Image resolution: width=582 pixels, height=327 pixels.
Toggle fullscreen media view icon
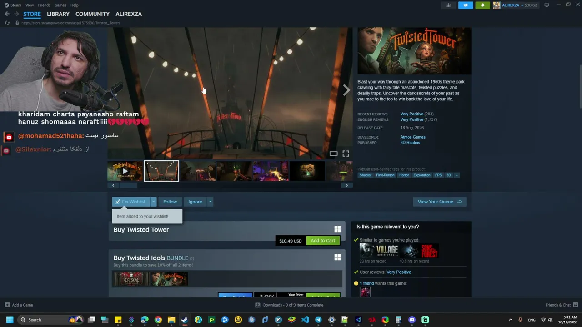(x=346, y=154)
